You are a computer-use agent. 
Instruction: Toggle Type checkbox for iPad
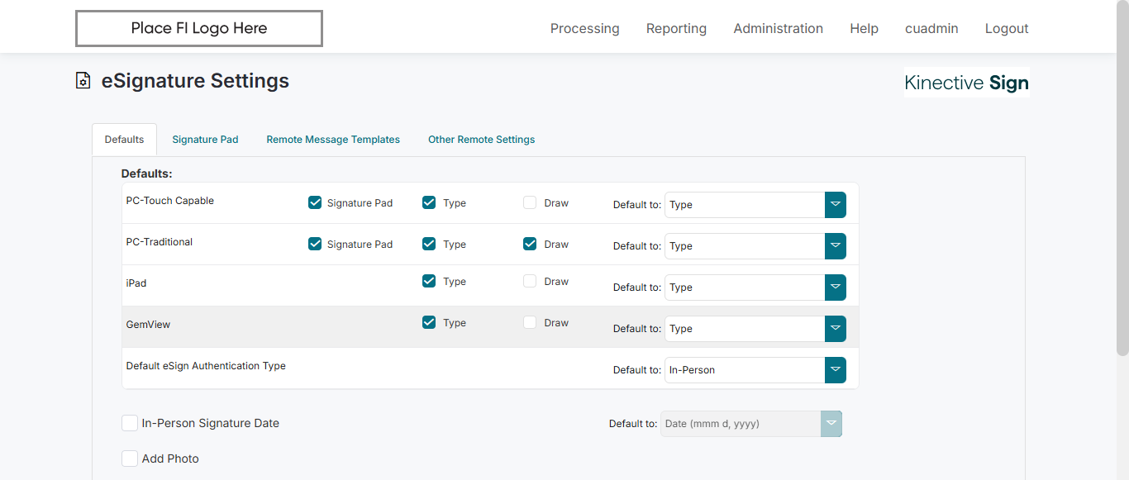(429, 281)
